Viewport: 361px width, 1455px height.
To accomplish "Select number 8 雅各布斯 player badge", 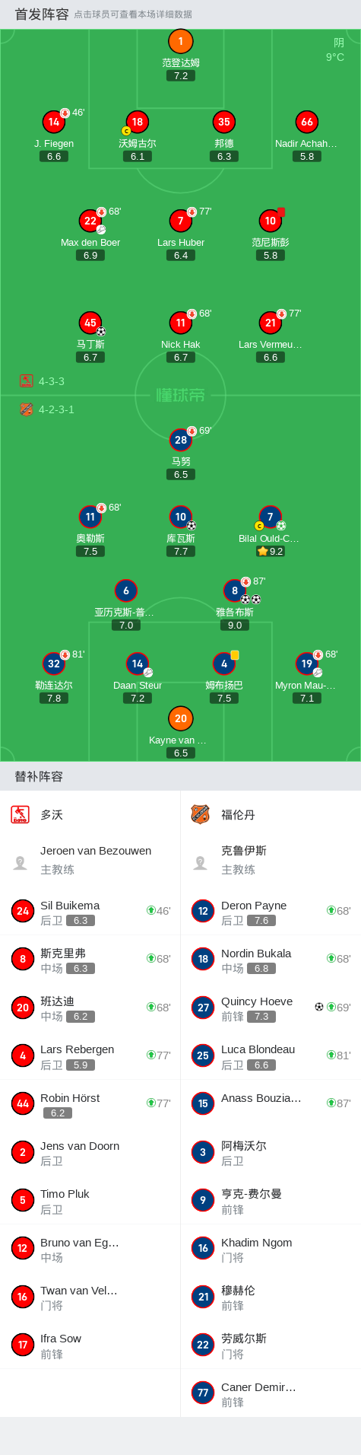I will [235, 591].
